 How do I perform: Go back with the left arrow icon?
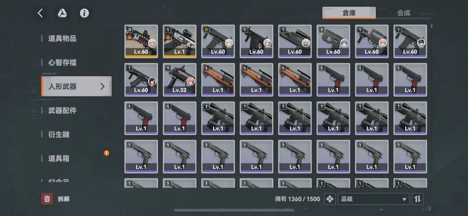point(40,13)
